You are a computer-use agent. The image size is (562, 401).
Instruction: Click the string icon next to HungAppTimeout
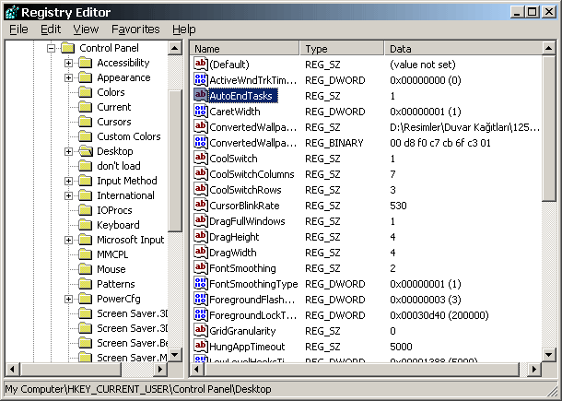(201, 345)
